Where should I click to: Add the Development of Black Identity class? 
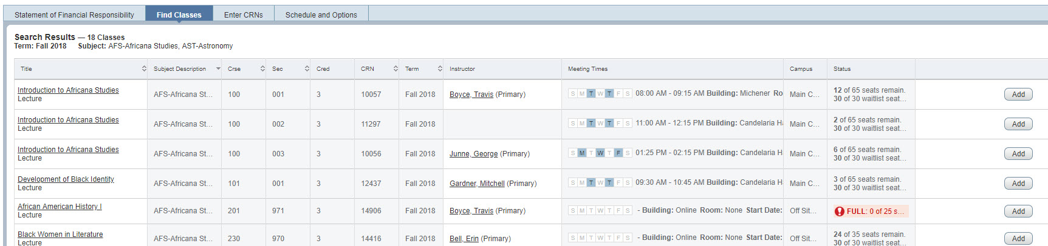pyautogui.click(x=1018, y=184)
